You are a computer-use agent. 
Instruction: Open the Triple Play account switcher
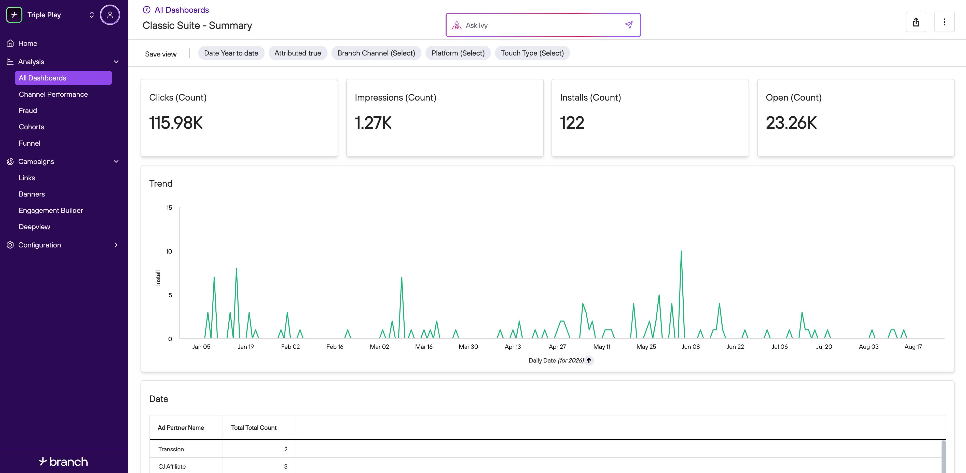coord(91,15)
